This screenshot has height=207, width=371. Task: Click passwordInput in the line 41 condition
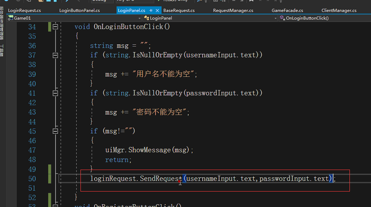[211, 93]
